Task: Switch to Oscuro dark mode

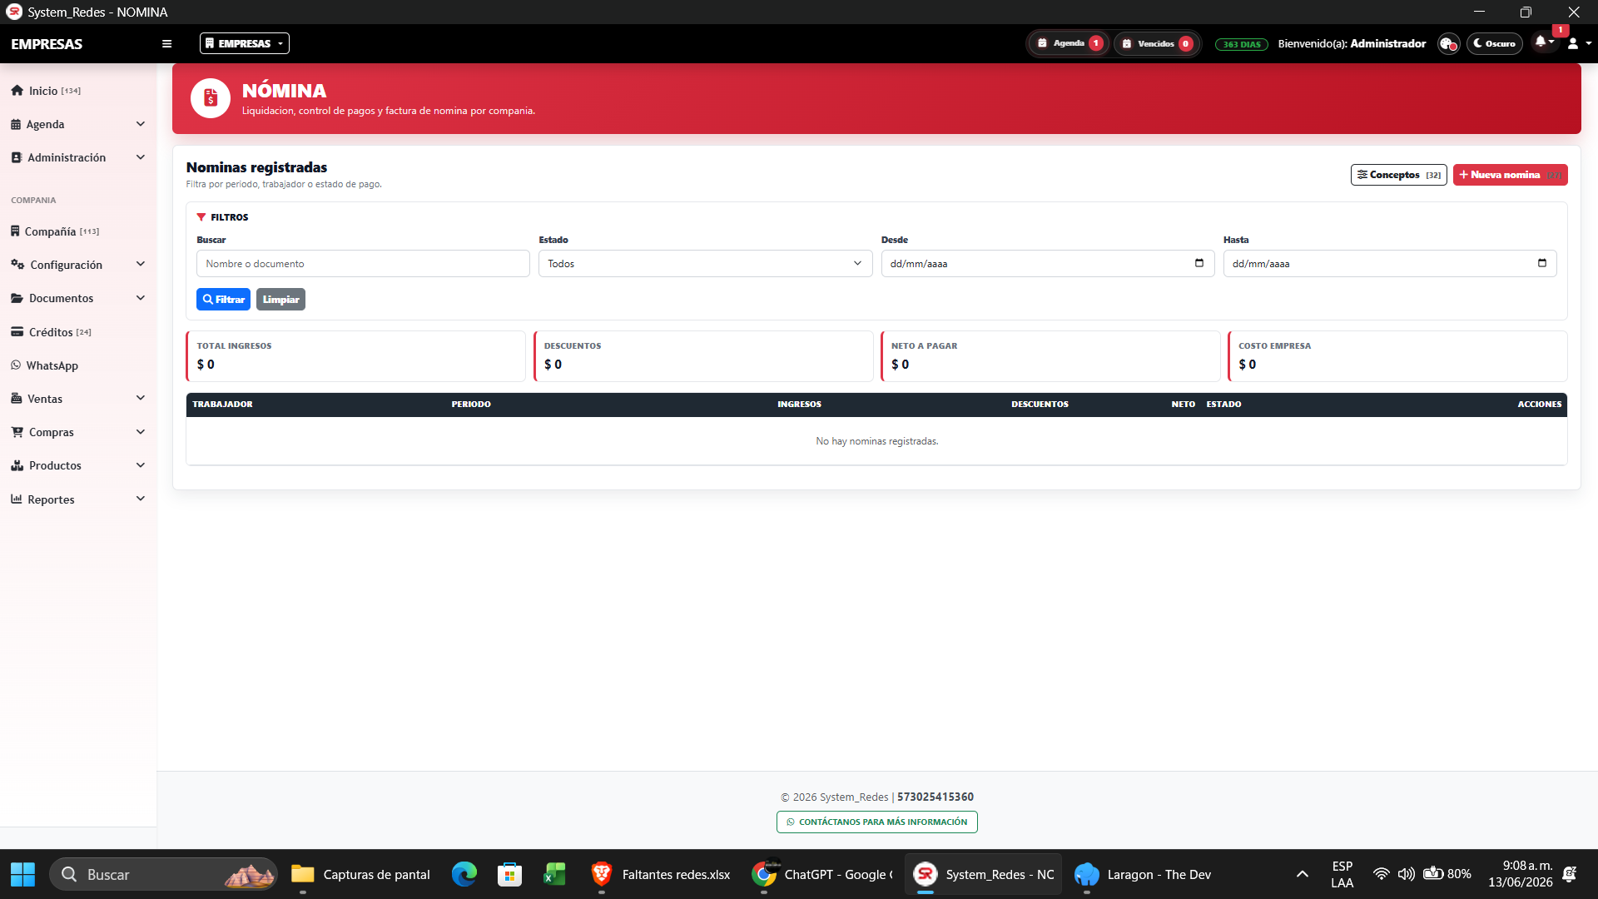Action: 1495,44
